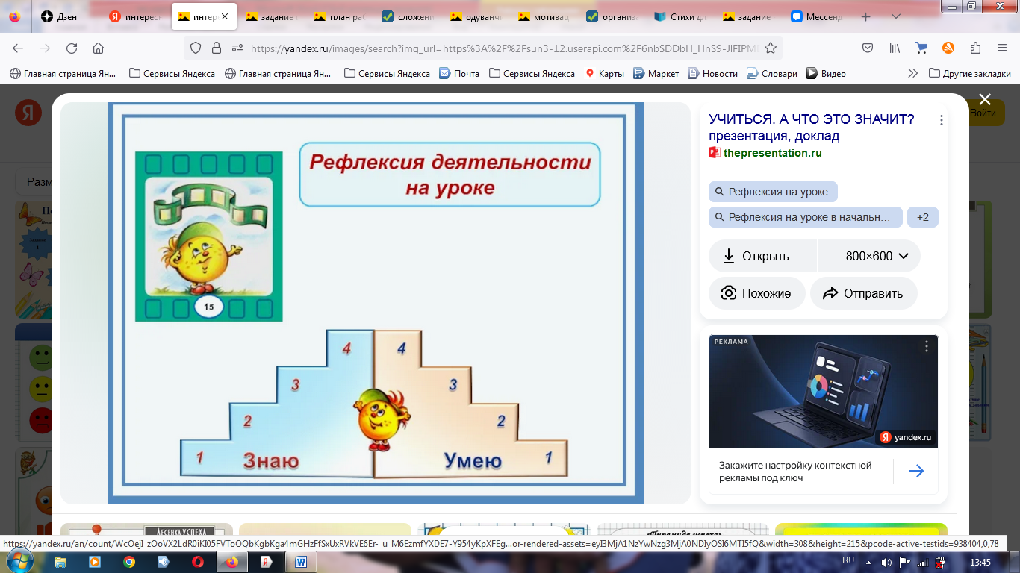Open the Yandex browser taskbar icon
Screen dimensions: 1020x573
[267, 562]
